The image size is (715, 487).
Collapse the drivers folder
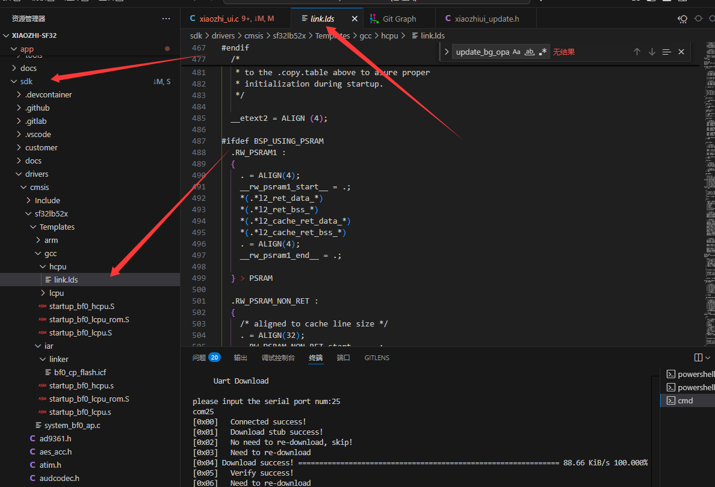pos(19,174)
